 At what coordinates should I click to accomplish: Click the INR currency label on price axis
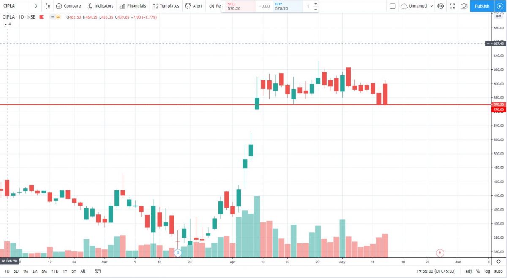(x=498, y=16)
